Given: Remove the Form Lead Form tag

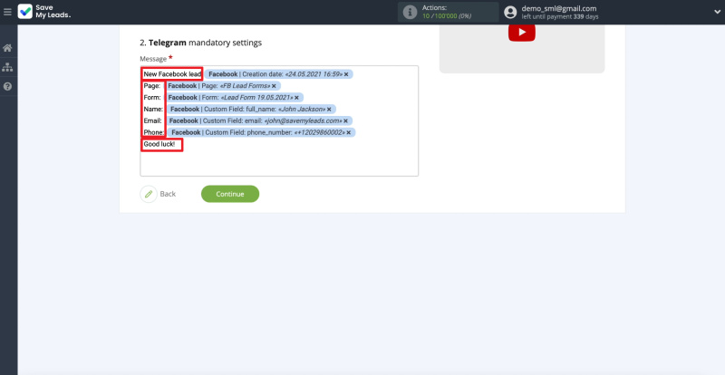Looking at the screenshot, I should tap(296, 98).
